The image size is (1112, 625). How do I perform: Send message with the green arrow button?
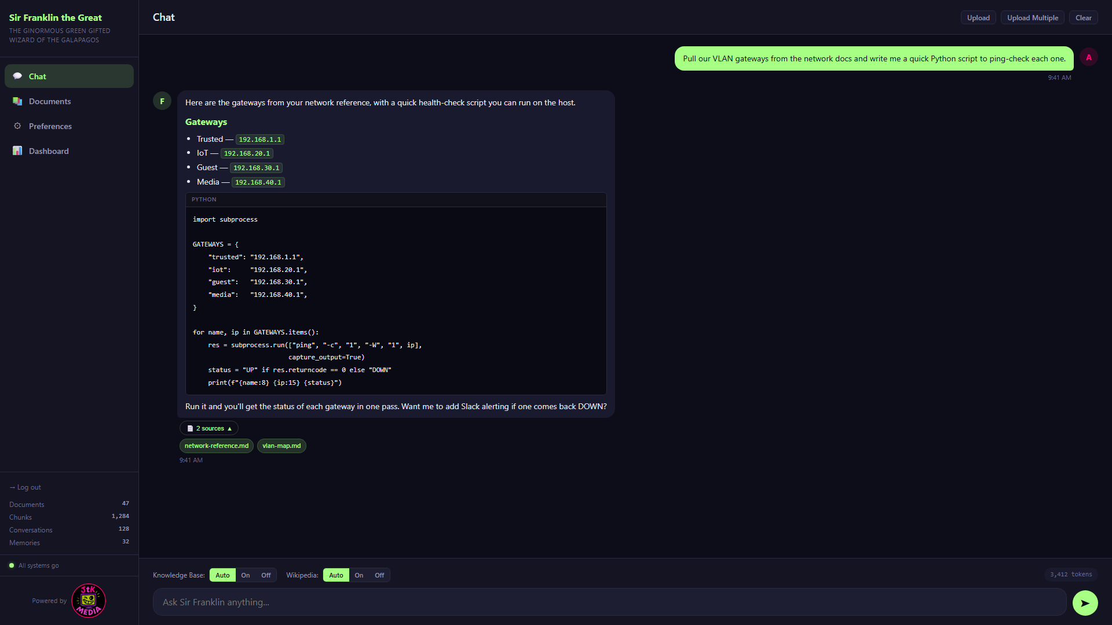tap(1085, 602)
